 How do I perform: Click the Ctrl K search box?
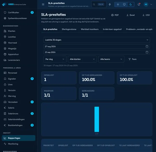pos(99,4)
